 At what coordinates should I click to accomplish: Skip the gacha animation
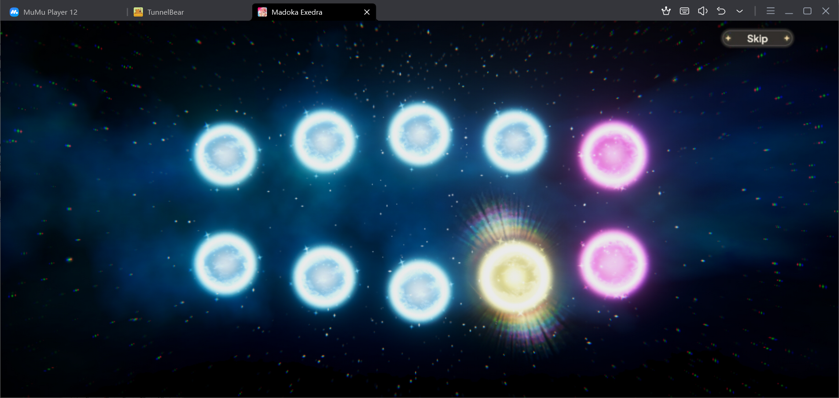757,39
